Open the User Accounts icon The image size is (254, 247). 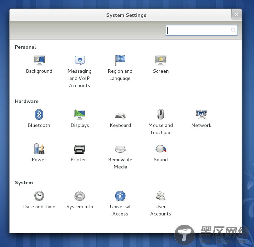(161, 196)
